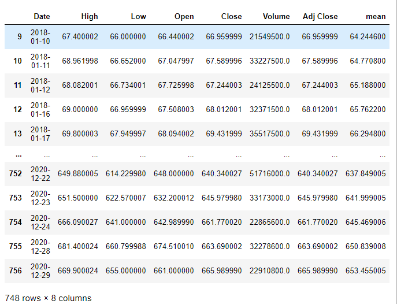Click High value 649.880005
Screen dimensions: 397x304
tap(78, 173)
